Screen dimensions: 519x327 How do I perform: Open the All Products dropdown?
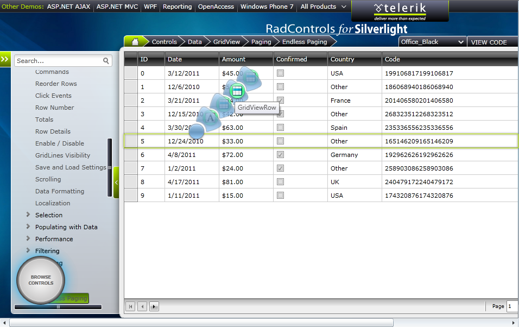323,7
